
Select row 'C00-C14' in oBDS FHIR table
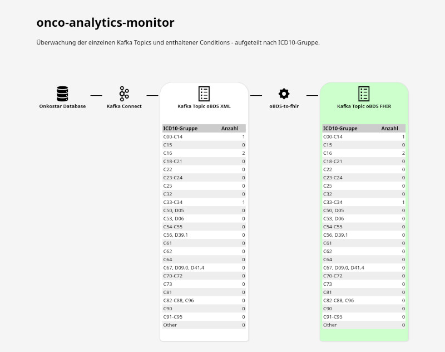(364, 136)
